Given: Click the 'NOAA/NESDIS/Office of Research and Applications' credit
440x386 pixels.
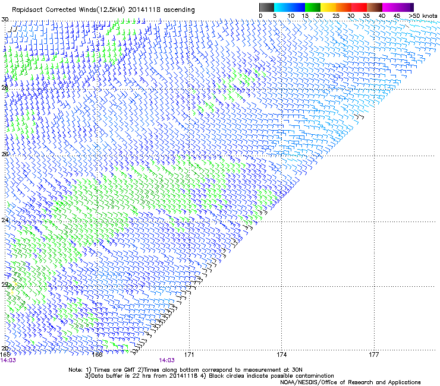Looking at the screenshot, I should tap(350, 382).
